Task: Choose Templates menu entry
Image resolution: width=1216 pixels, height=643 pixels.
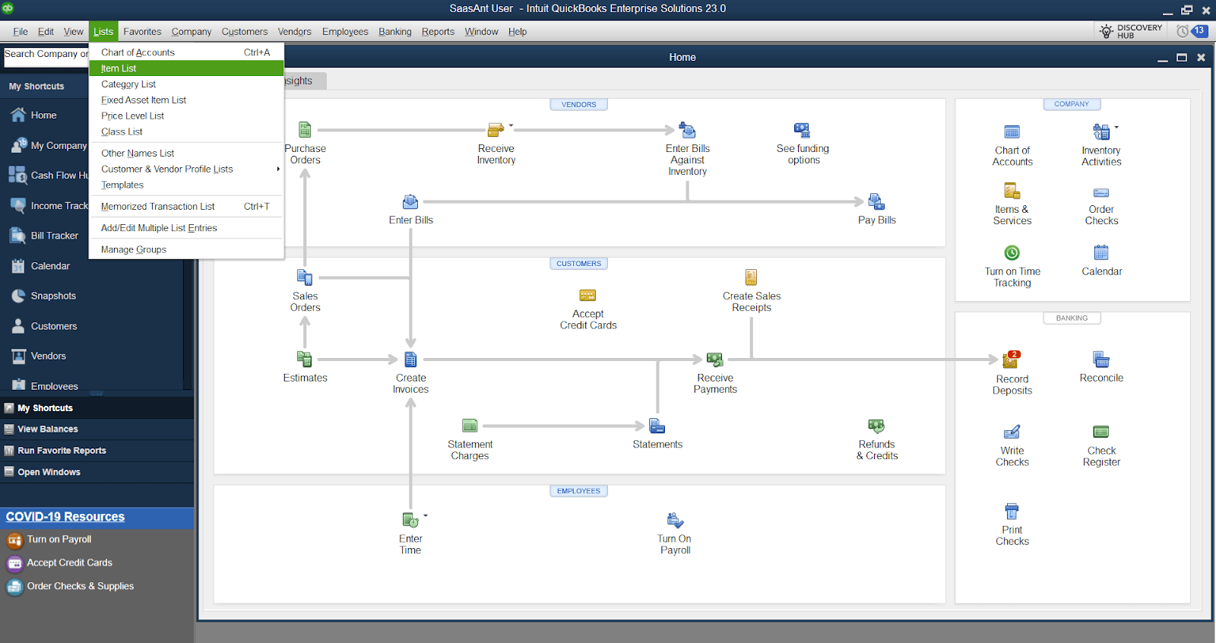Action: [x=186, y=185]
